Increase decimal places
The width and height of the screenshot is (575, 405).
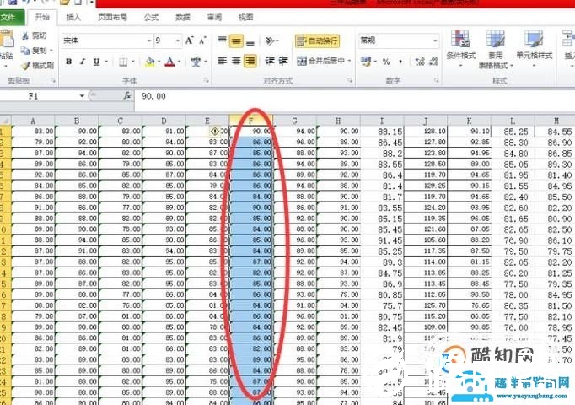(420, 62)
